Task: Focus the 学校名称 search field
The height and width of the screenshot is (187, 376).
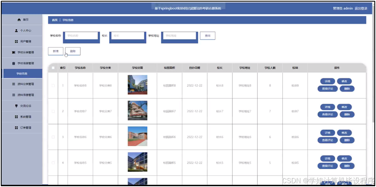Action: point(81,36)
